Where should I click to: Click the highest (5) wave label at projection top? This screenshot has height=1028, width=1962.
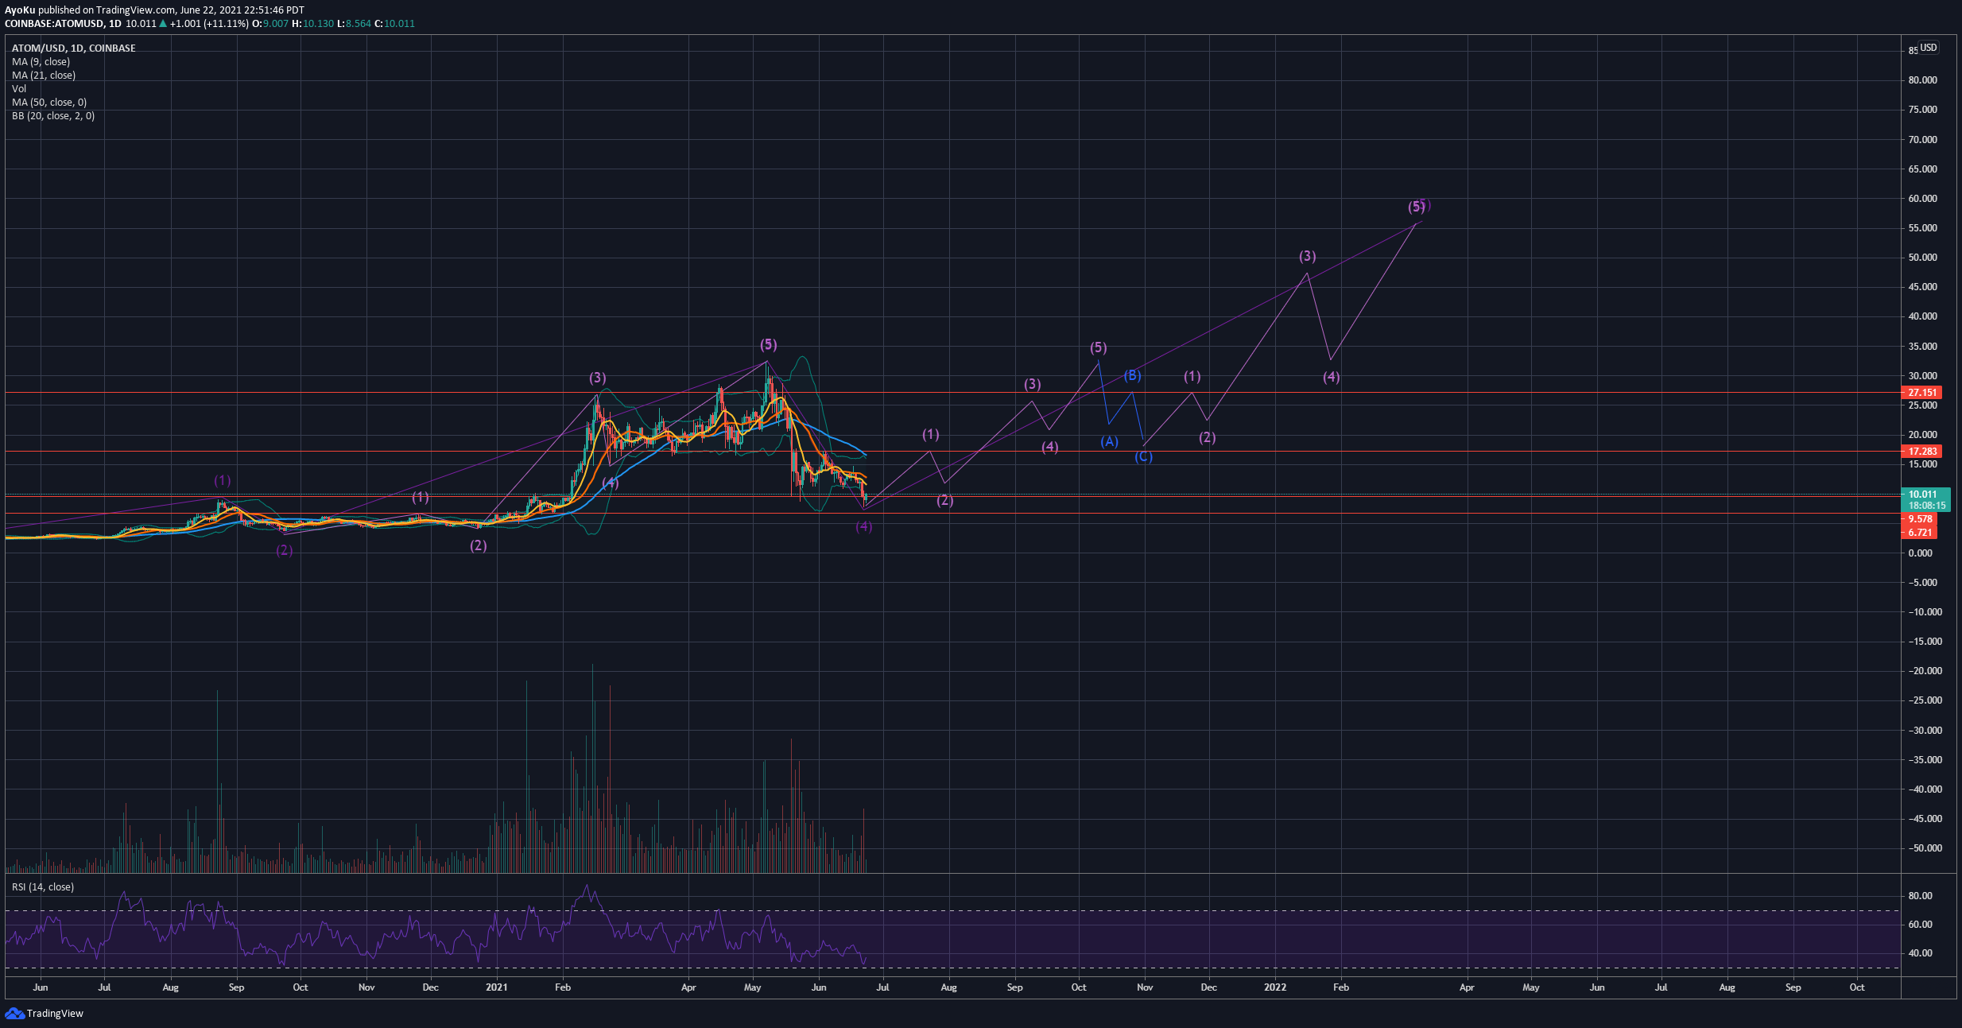click(1417, 207)
